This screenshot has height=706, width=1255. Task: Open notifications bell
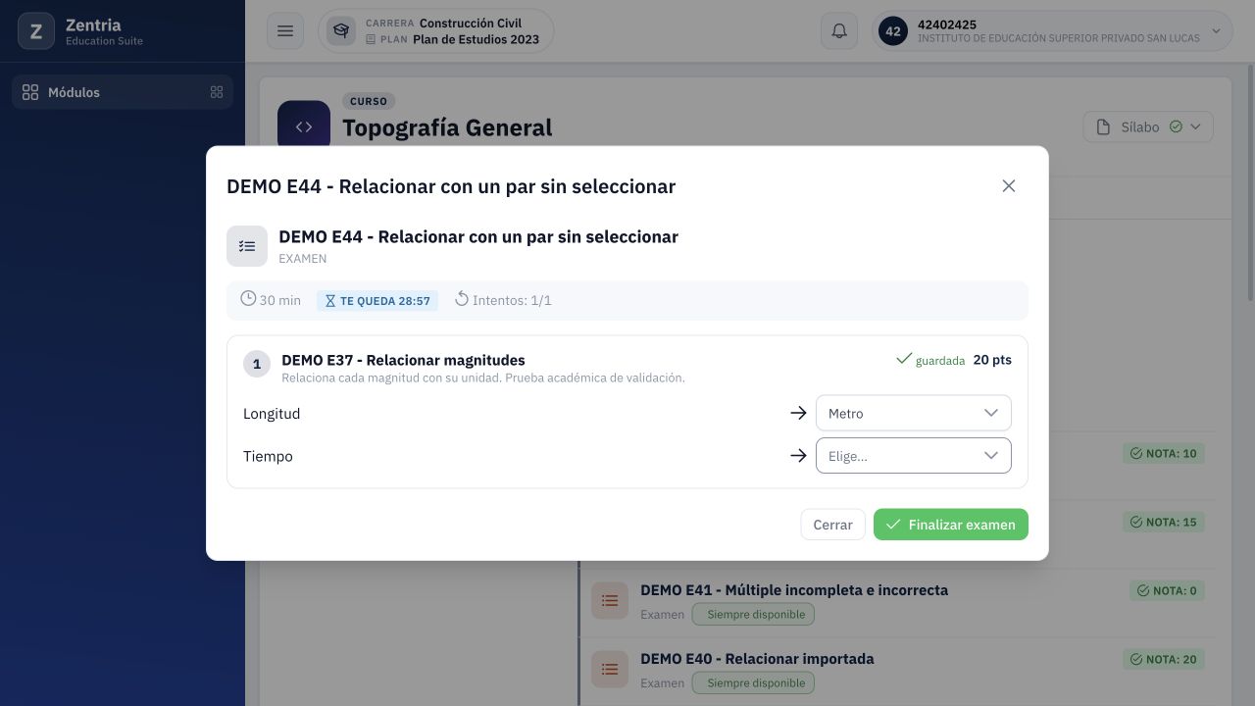tap(839, 31)
